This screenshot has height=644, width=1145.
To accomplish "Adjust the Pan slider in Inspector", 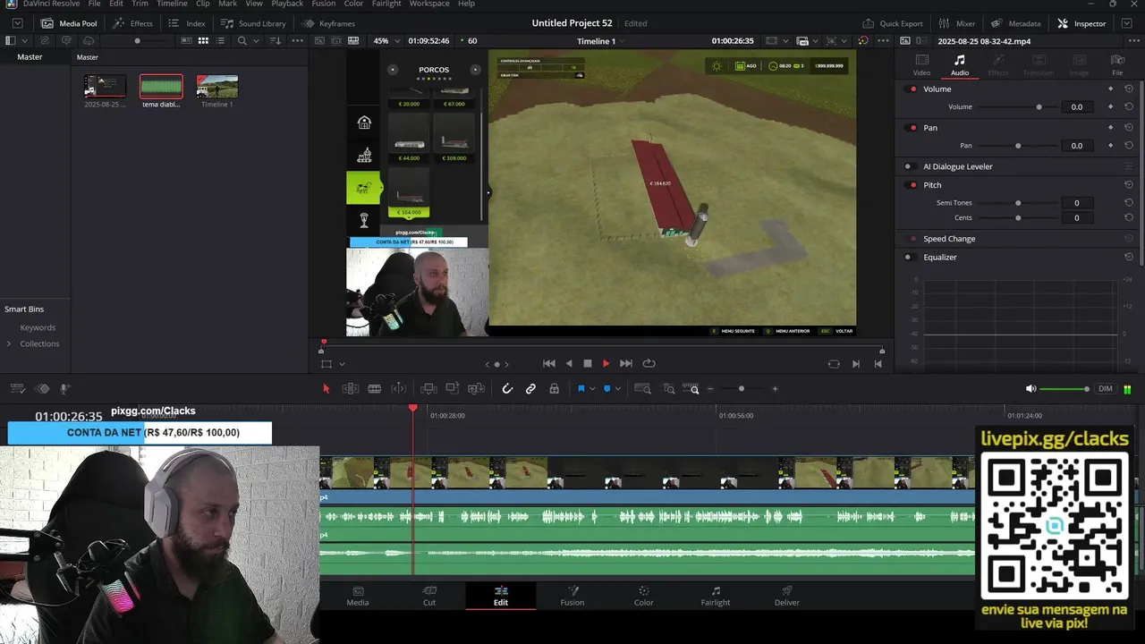I will tap(1018, 146).
